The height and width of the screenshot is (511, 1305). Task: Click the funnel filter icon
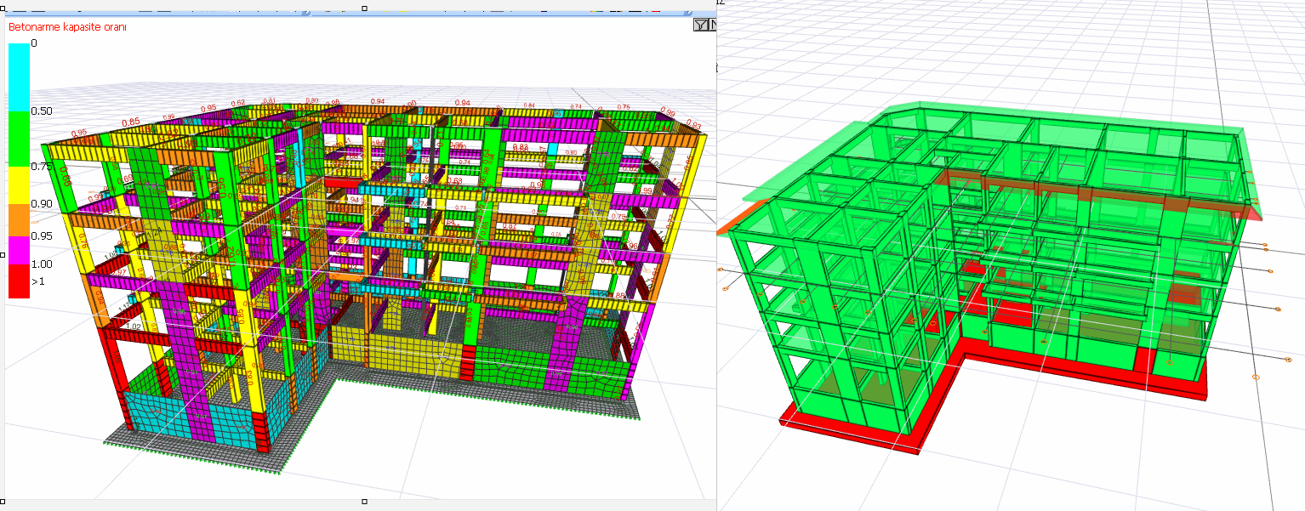point(700,26)
